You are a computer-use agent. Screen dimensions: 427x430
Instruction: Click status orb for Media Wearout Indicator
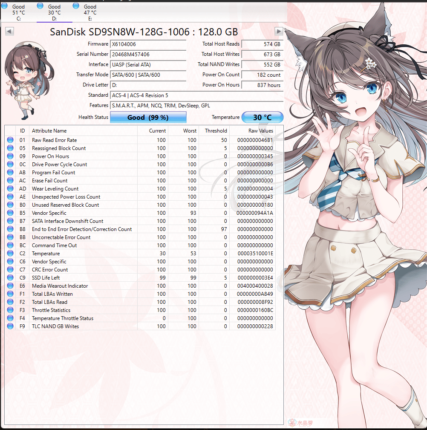pyautogui.click(x=10, y=286)
